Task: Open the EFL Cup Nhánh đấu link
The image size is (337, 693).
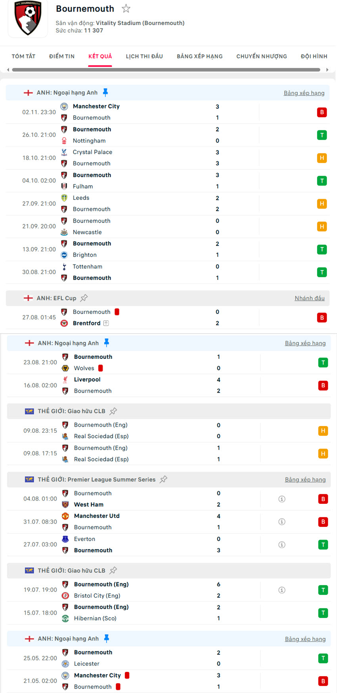Action: pyautogui.click(x=310, y=298)
